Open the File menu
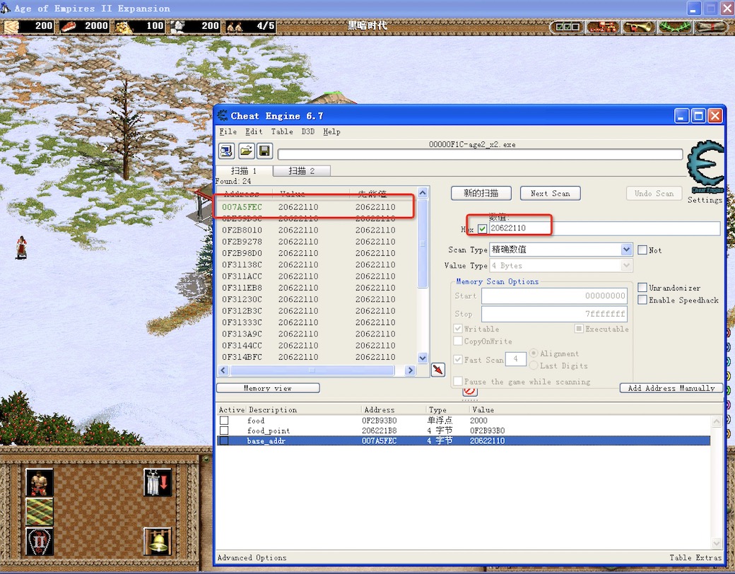Image resolution: width=735 pixels, height=574 pixels. [x=228, y=131]
